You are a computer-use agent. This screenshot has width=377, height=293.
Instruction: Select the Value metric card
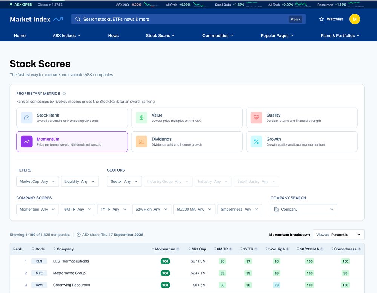187,118
